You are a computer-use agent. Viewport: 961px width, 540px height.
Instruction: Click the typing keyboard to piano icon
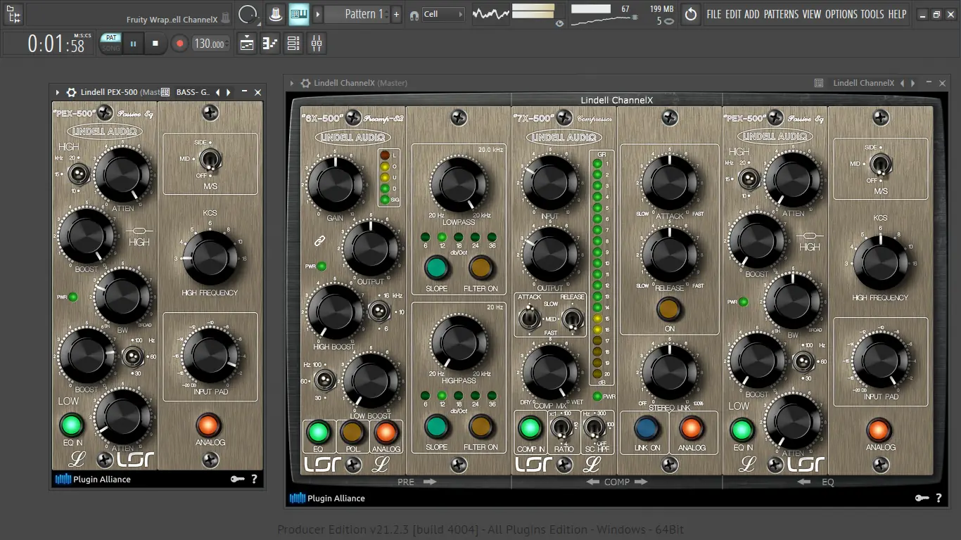click(x=299, y=13)
